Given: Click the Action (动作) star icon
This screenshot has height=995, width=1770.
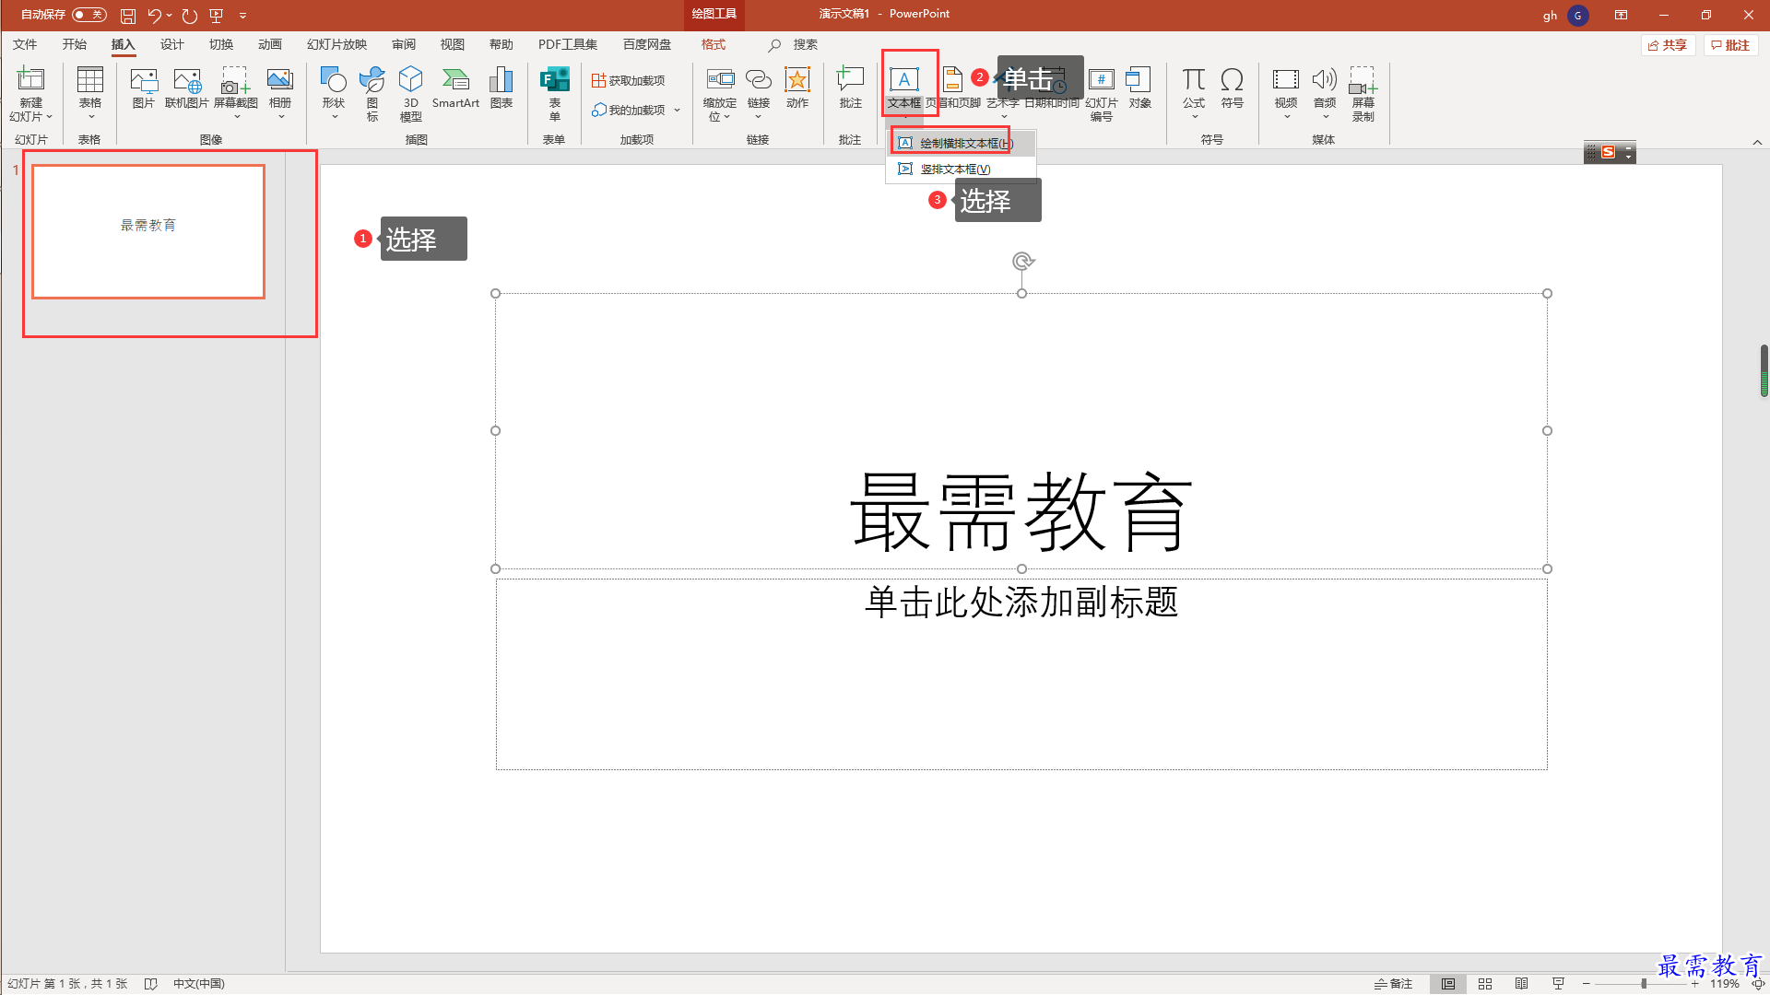Looking at the screenshot, I should tap(797, 79).
